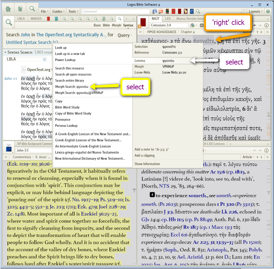Switch to the MWSED tab
Viewport: 274px width, 269px height.
point(36,19)
